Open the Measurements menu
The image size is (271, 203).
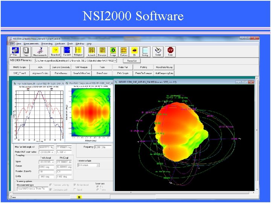coord(31,44)
